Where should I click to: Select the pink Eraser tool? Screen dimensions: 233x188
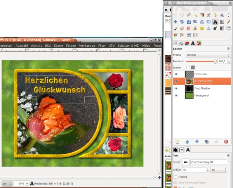coord(189,28)
